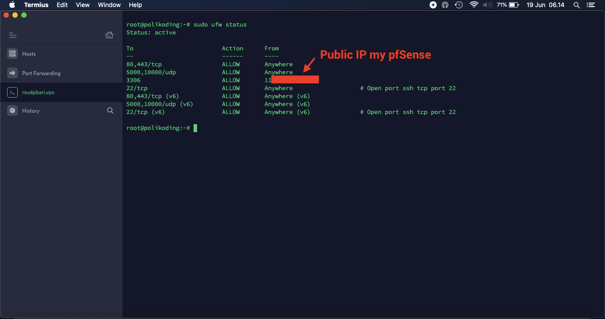Open the battery 71% status menu
The height and width of the screenshot is (319, 605).
pyautogui.click(x=508, y=5)
